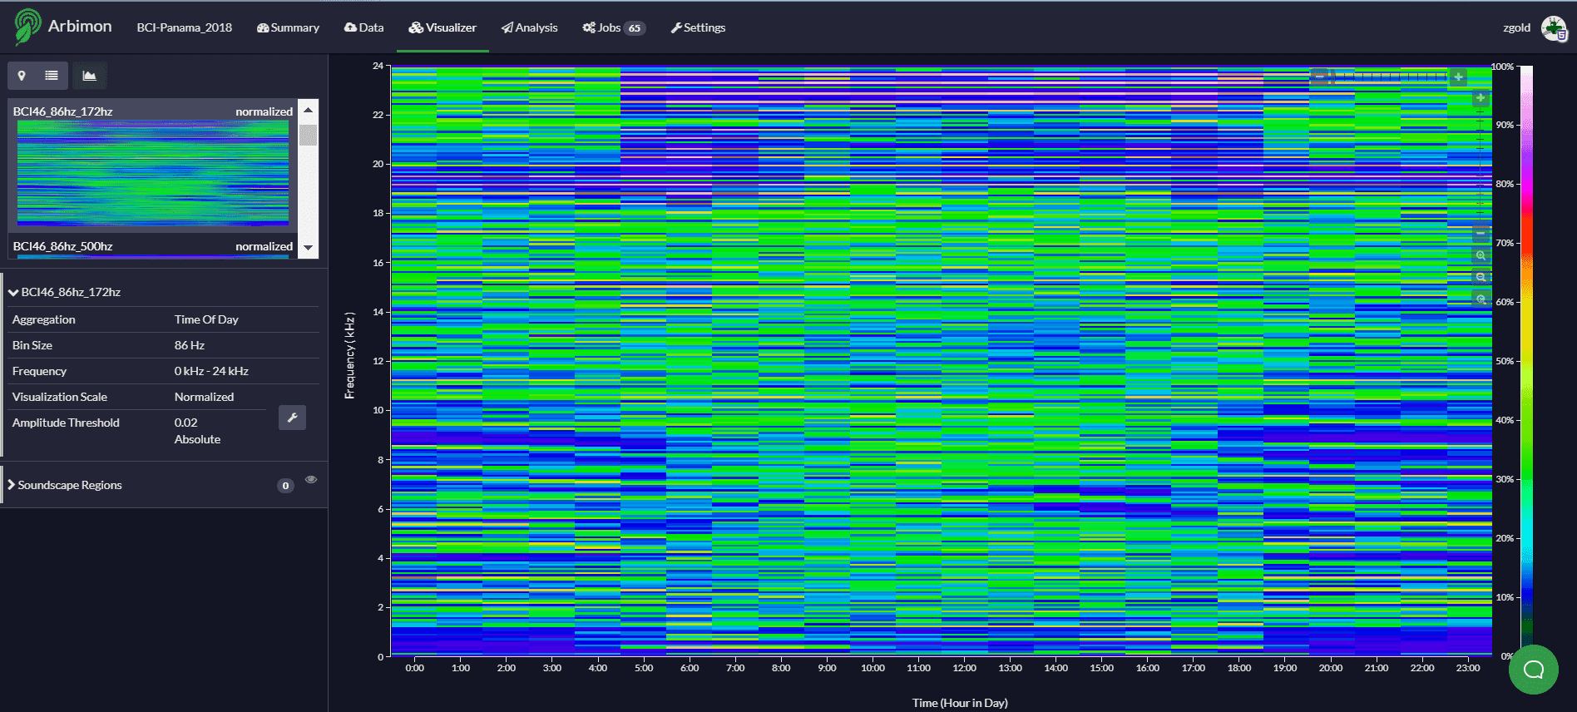Viewport: 1577px width, 712px height.
Task: Click the 23:00 time axis label
Action: coord(1468,668)
